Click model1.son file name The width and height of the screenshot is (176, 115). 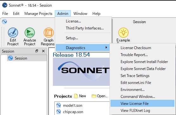72,105
